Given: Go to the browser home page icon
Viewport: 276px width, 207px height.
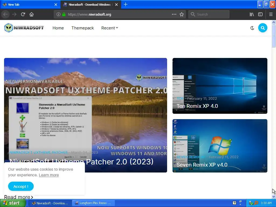Looking at the screenshot, I should tap(32, 14).
